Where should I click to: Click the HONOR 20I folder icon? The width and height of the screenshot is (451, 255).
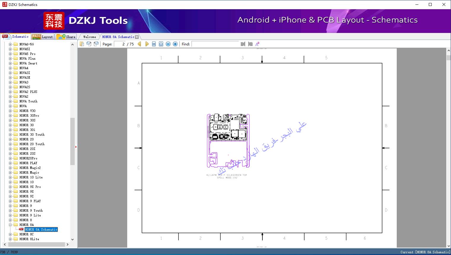coord(16,149)
